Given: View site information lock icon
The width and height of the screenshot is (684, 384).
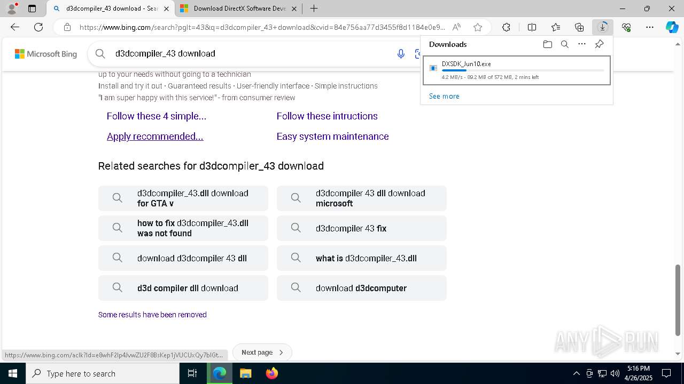Looking at the screenshot, I should coord(67,27).
